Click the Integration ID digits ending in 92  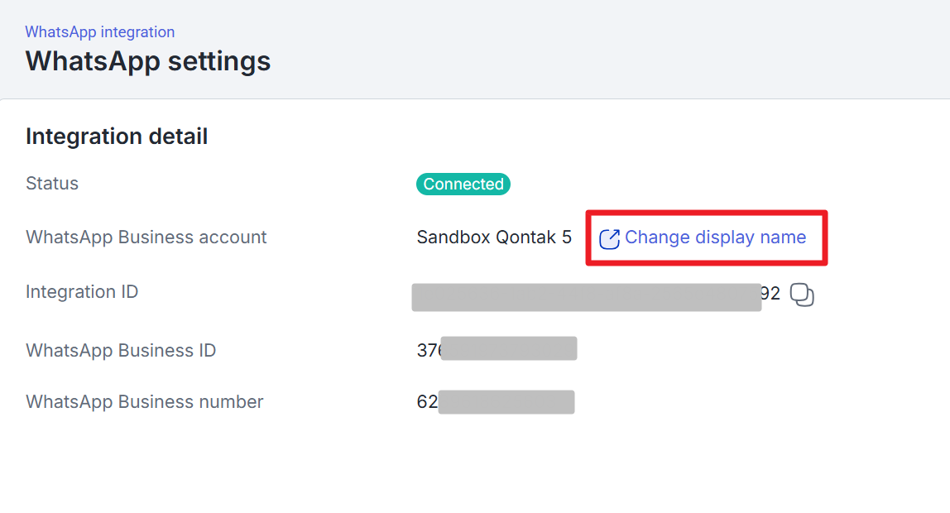tap(770, 294)
